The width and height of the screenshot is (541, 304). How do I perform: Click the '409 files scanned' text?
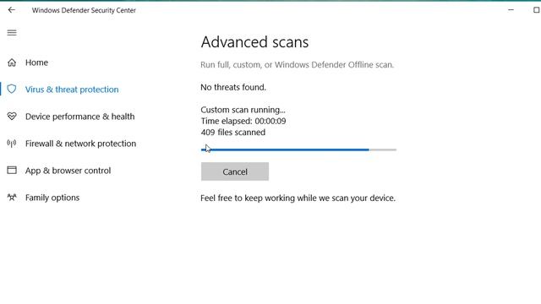[233, 133]
